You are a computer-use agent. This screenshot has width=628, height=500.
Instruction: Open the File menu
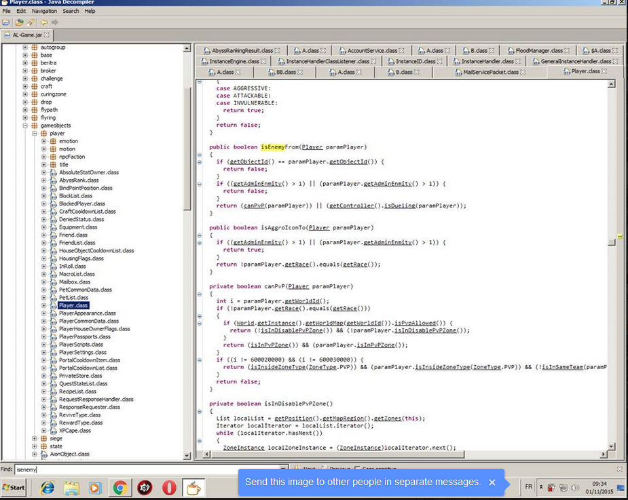(6, 11)
